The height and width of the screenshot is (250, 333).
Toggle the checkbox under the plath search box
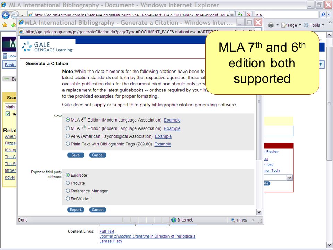click(8, 114)
